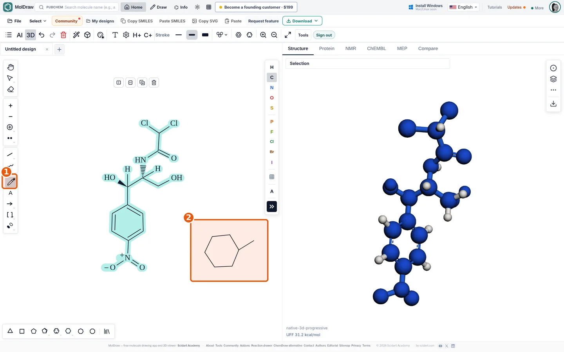
Task: Open the periodic table grid in palette
Action: click(x=272, y=177)
